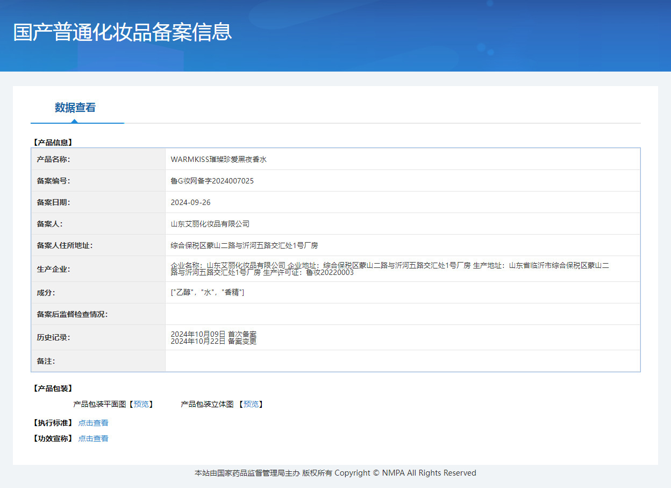
Task: Click the 备案后监督检查情况 row label
Action: coord(72,314)
